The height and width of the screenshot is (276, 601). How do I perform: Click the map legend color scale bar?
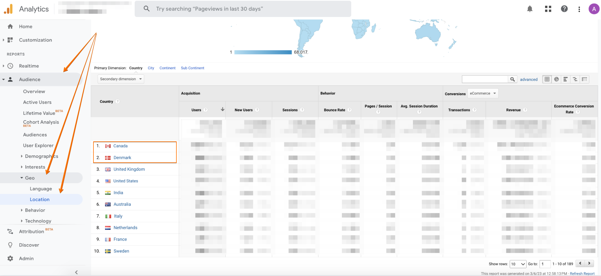pos(263,52)
